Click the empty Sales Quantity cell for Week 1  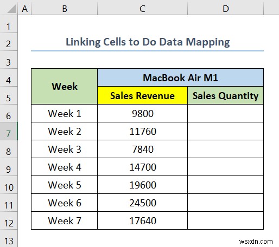226,113
